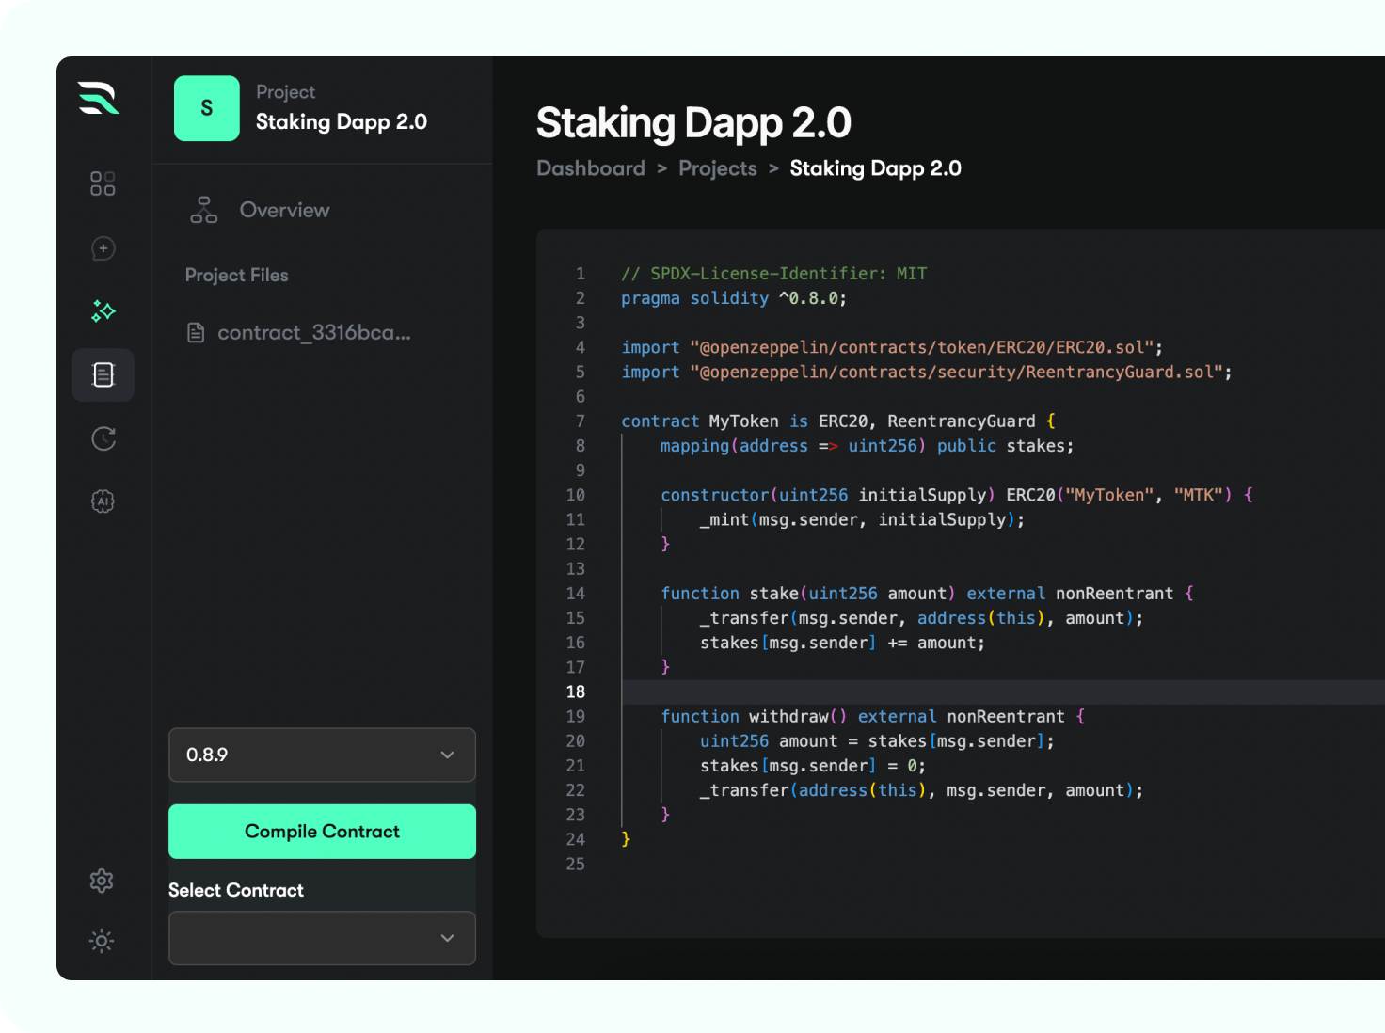Image resolution: width=1385 pixels, height=1033 pixels.
Task: Go to Projects via breadcrumb link
Action: pyautogui.click(x=717, y=167)
